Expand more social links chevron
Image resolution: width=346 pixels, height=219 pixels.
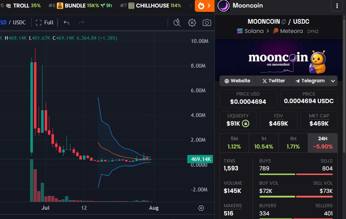click(333, 81)
